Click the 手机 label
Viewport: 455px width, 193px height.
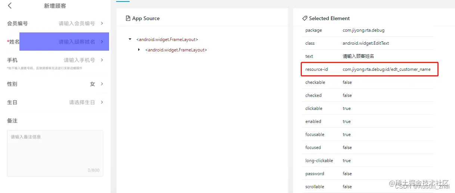coord(12,60)
